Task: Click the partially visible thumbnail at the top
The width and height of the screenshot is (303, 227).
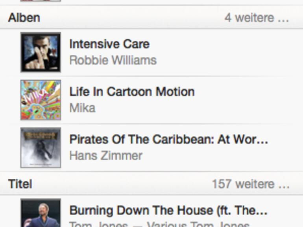Action: [41, 1]
